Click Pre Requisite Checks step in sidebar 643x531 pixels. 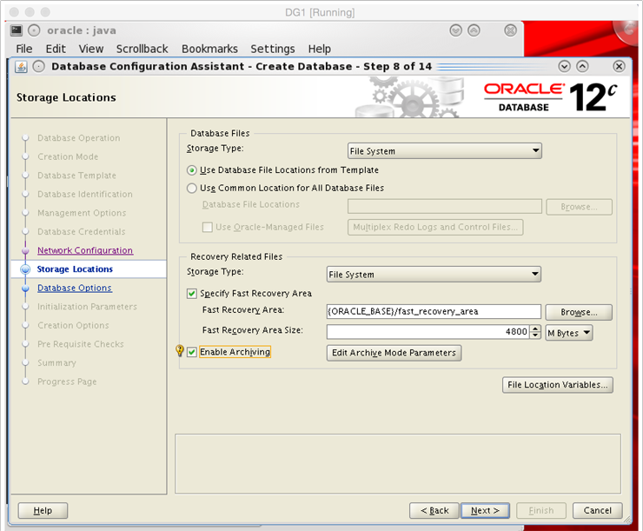80,344
